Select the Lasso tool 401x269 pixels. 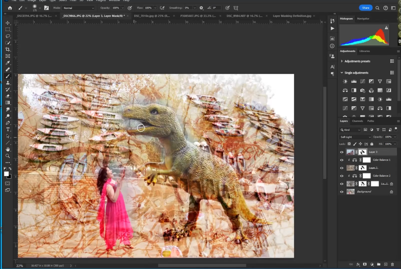point(8,36)
